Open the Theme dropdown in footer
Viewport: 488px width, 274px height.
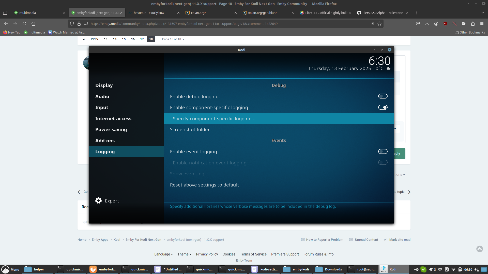click(x=184, y=254)
